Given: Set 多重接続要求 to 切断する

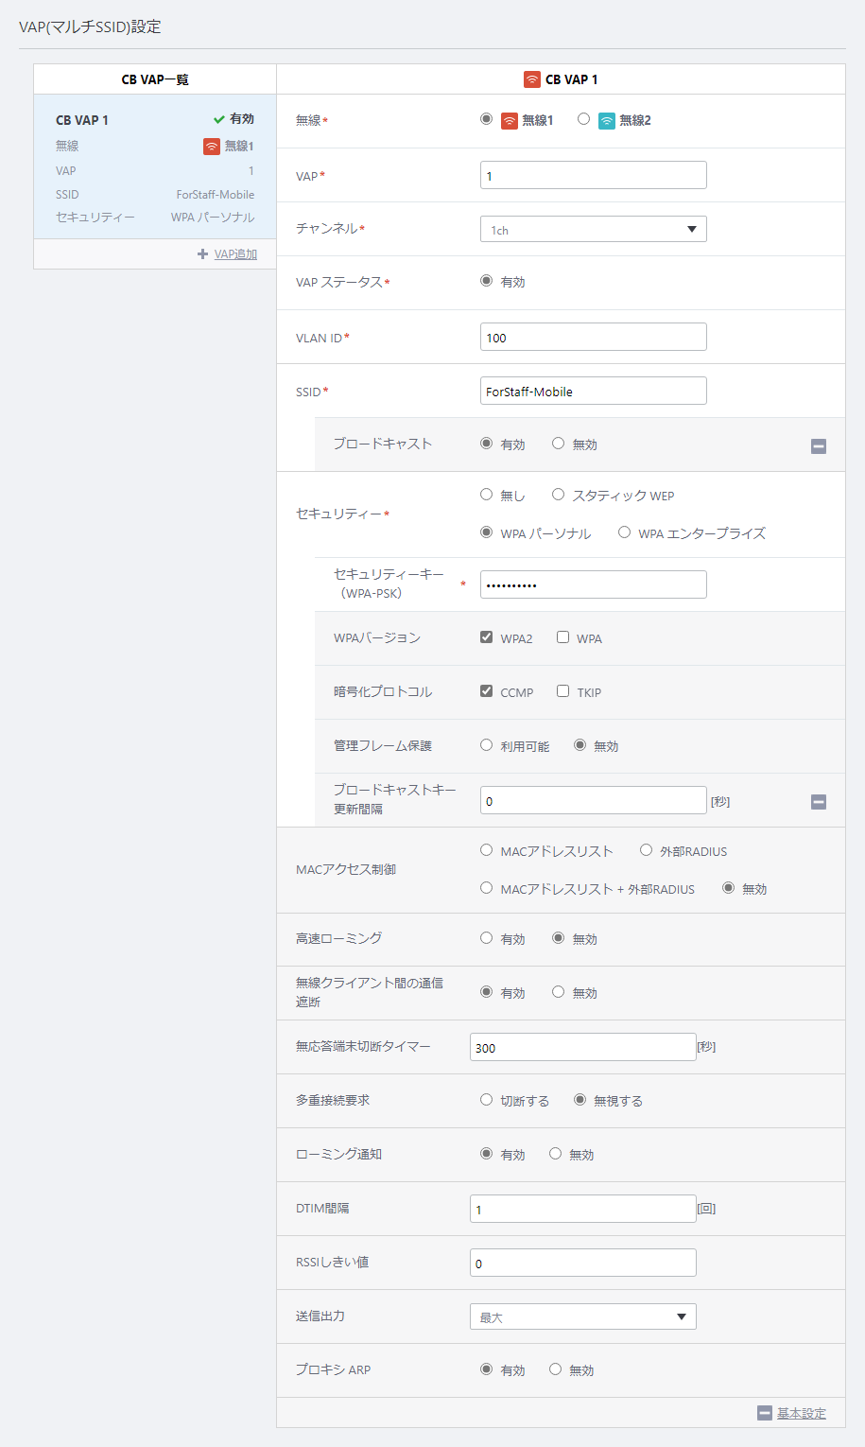Looking at the screenshot, I should coord(486,1100).
